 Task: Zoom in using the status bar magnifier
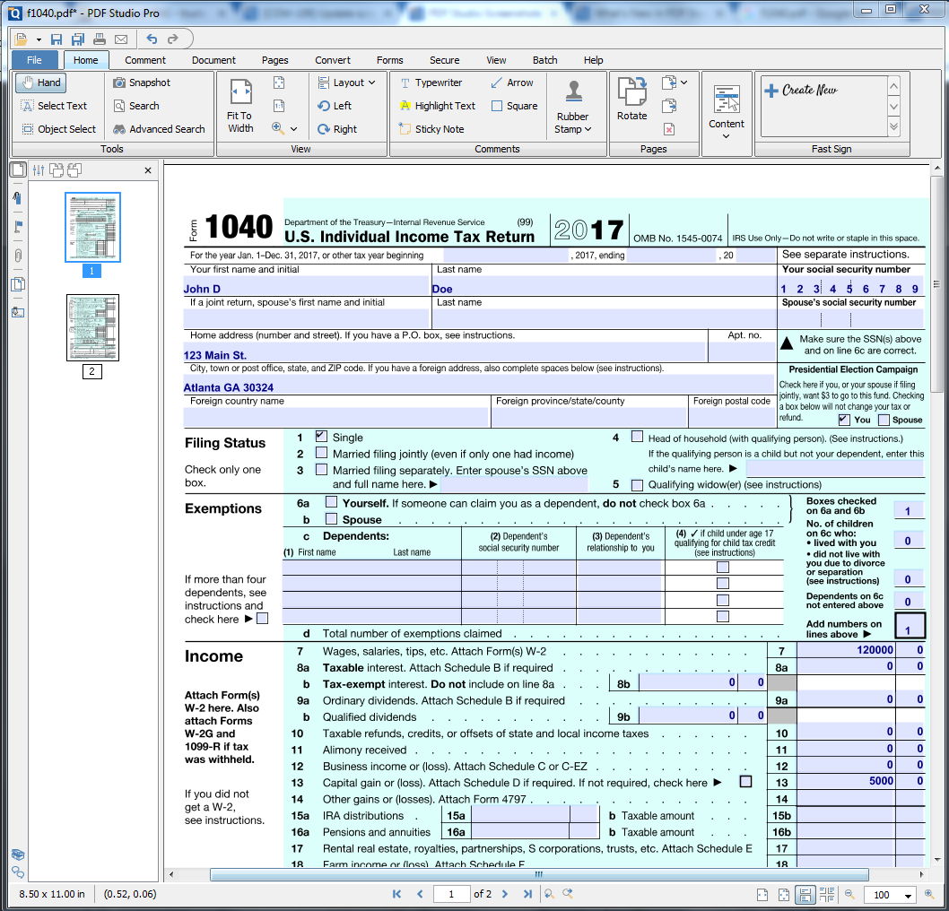(929, 894)
